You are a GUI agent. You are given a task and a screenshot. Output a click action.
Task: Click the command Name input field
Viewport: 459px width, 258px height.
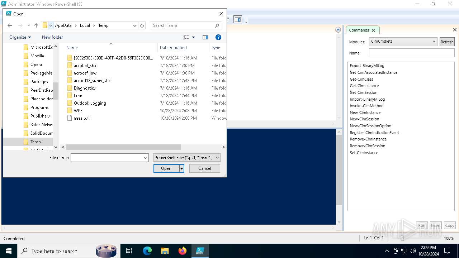click(x=412, y=53)
